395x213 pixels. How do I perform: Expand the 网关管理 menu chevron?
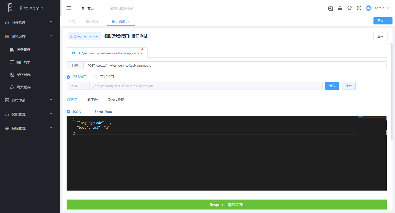pyautogui.click(x=51, y=22)
